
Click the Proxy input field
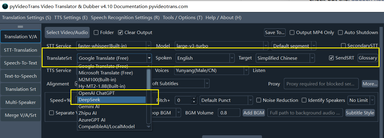(321, 84)
